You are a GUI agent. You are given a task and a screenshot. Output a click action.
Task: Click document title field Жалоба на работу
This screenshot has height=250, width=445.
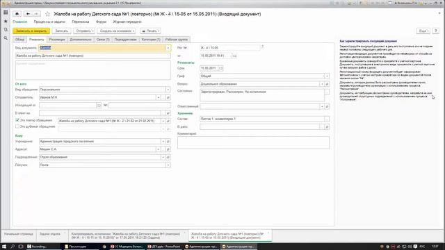pyautogui.click(x=92, y=56)
